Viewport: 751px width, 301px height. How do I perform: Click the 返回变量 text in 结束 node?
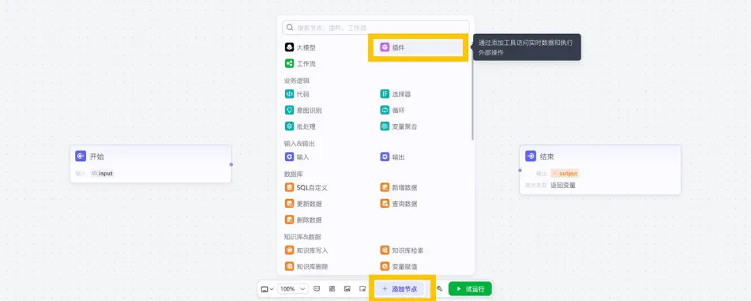pos(563,185)
